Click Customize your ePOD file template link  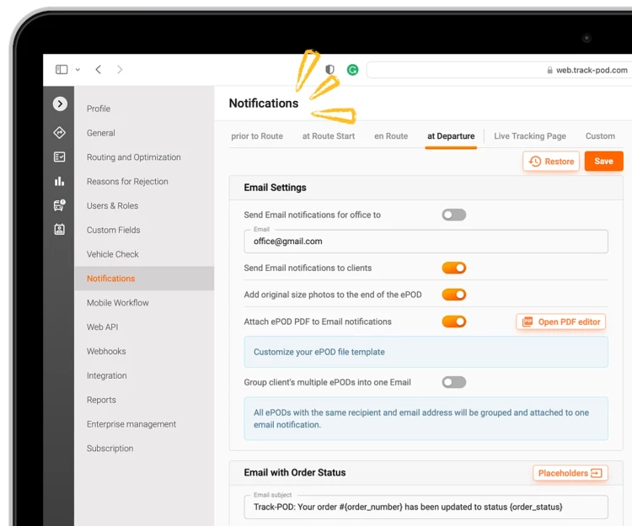tap(319, 352)
